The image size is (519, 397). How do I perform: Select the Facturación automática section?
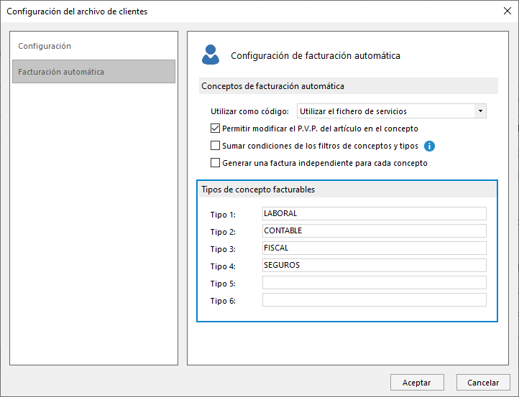(x=93, y=71)
